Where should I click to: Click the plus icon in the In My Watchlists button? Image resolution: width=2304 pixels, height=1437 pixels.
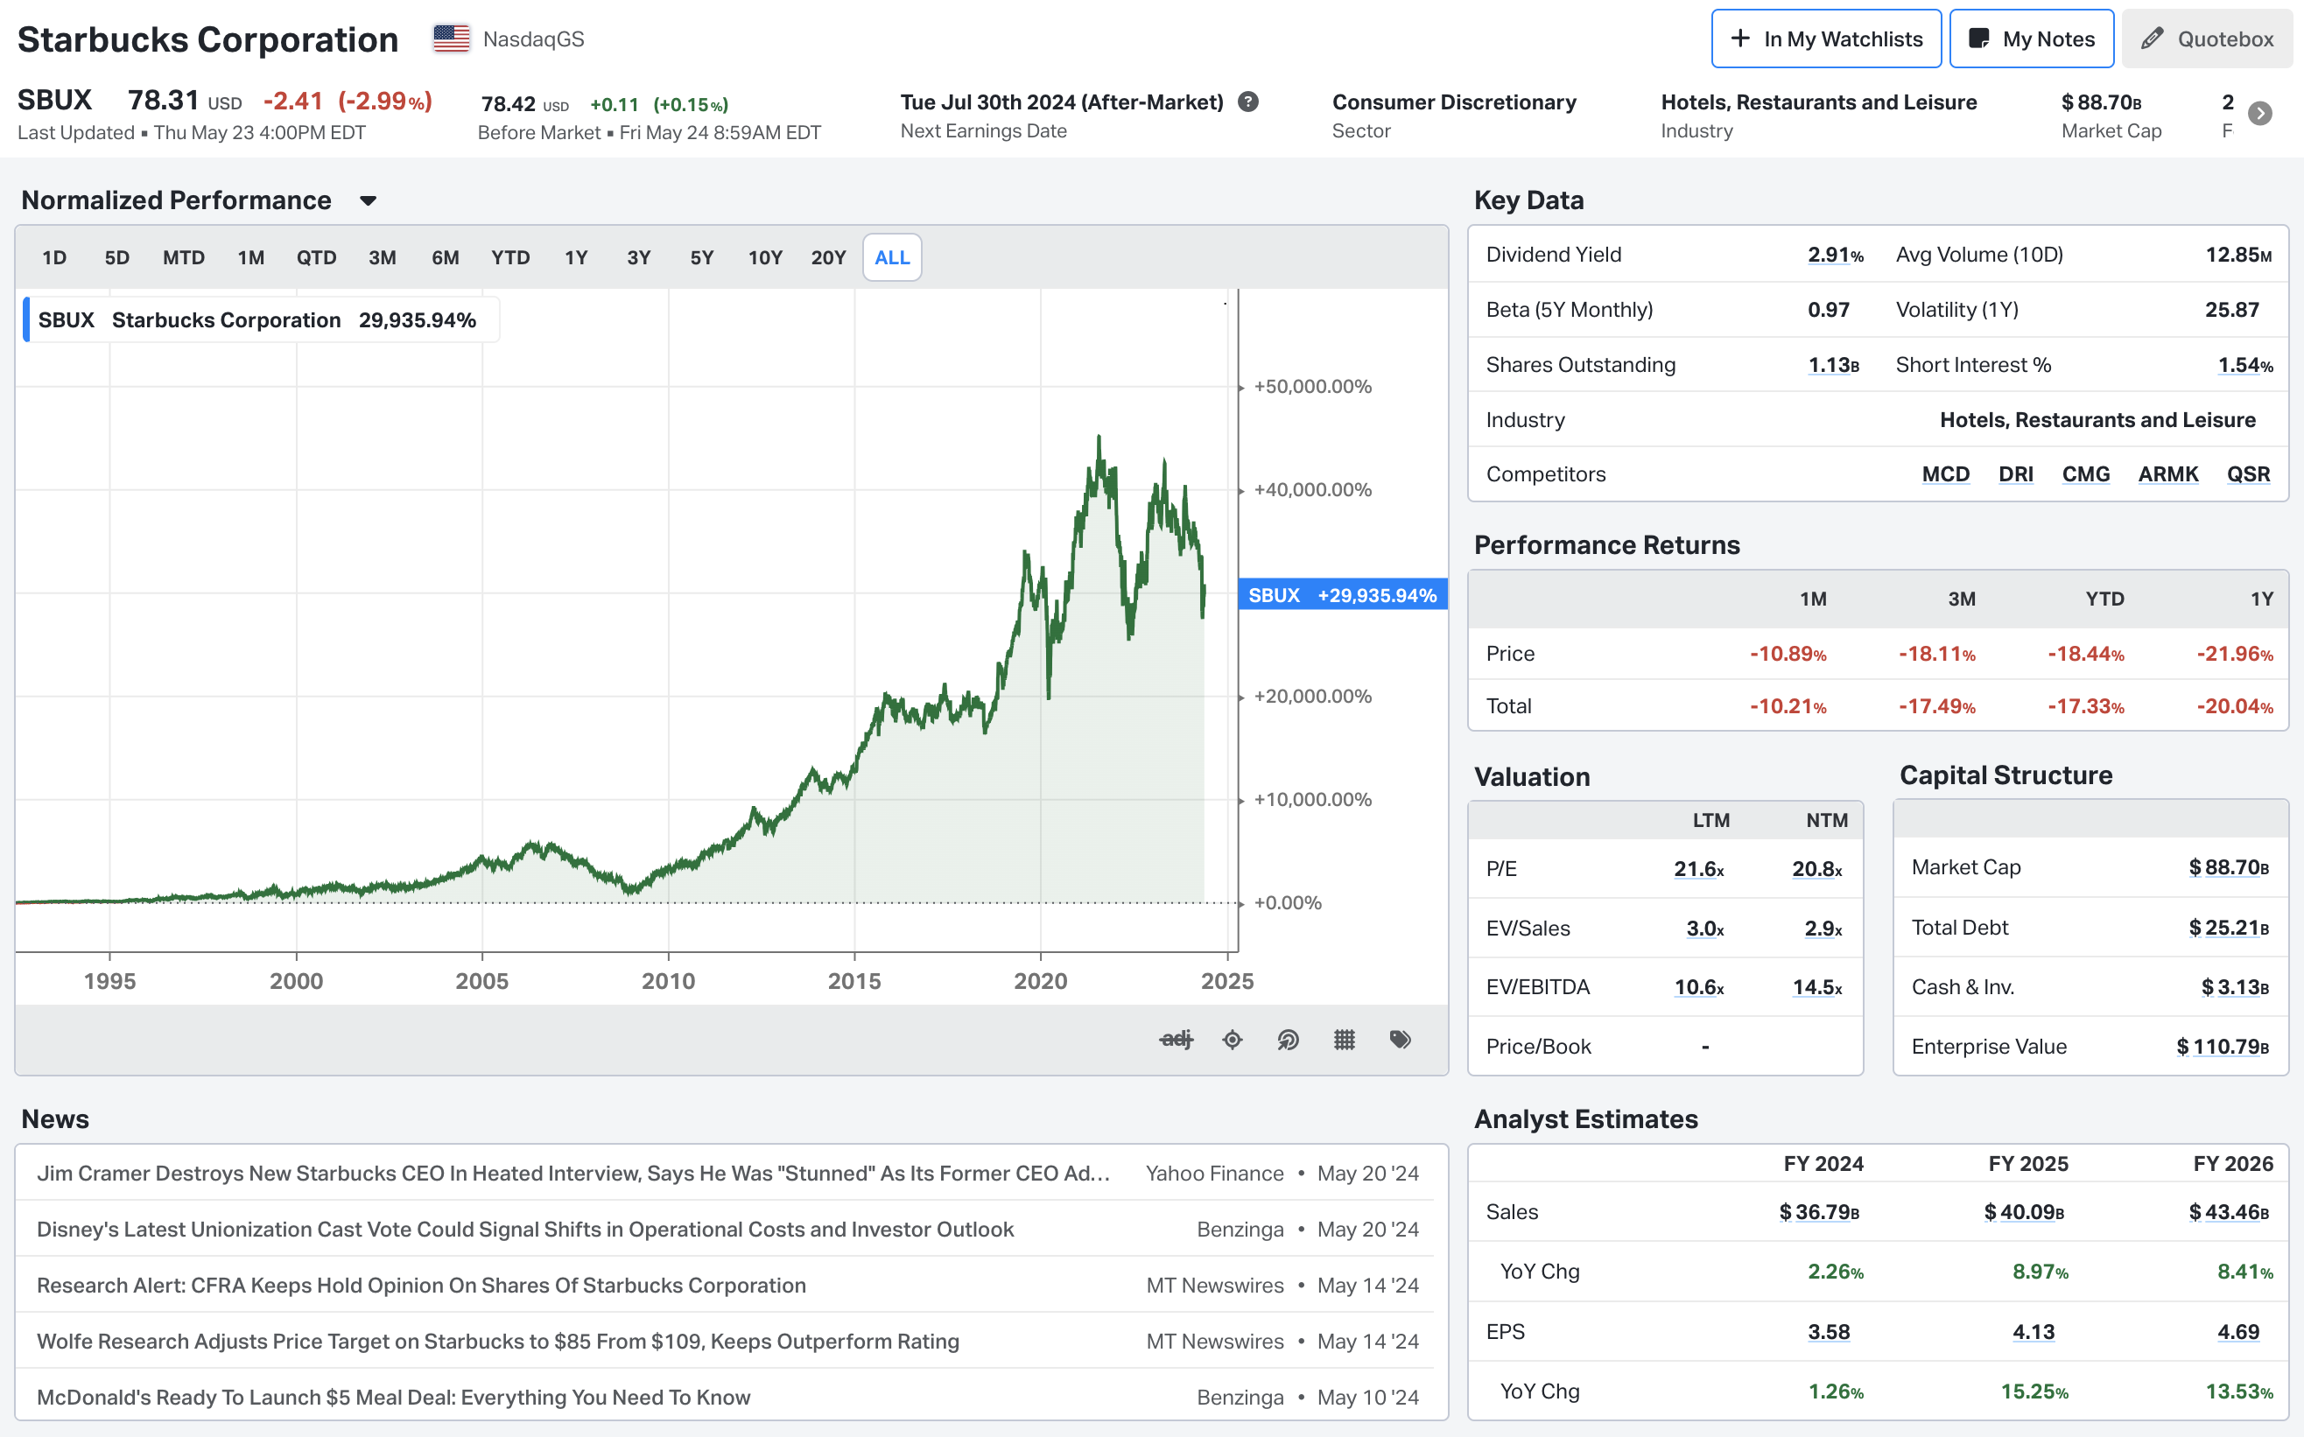1739,39
